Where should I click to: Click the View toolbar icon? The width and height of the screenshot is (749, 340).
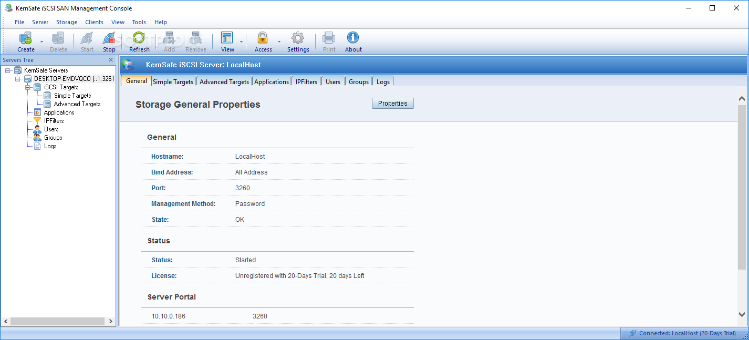(227, 38)
